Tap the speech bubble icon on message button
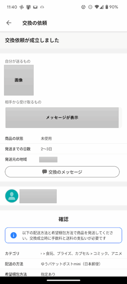 pyautogui.click(x=44, y=172)
